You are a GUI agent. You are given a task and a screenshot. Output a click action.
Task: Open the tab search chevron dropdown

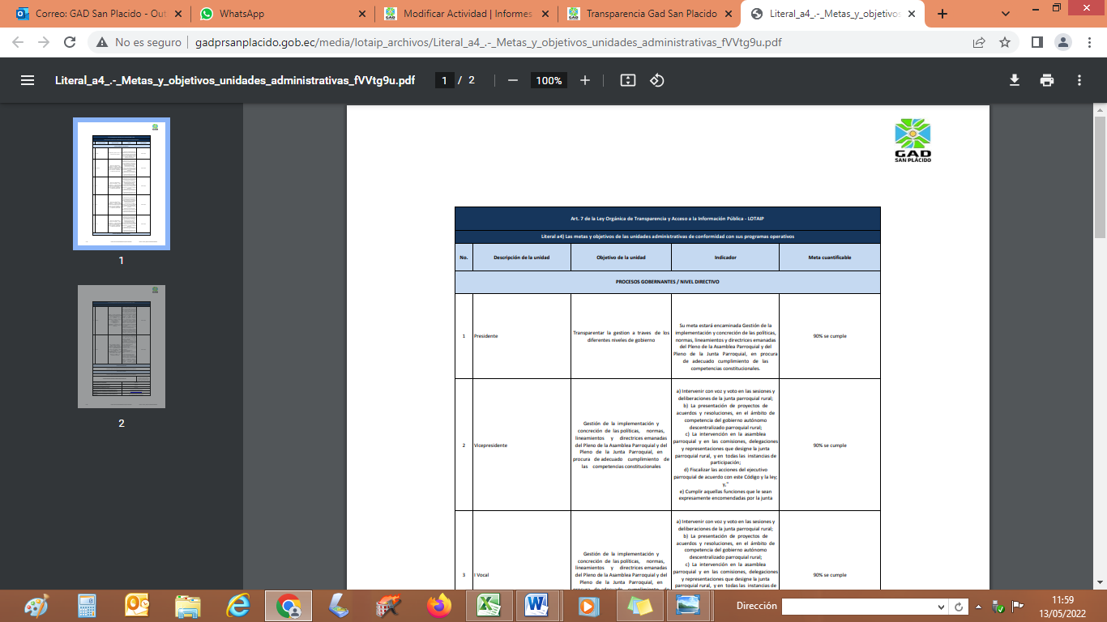[x=1006, y=14]
